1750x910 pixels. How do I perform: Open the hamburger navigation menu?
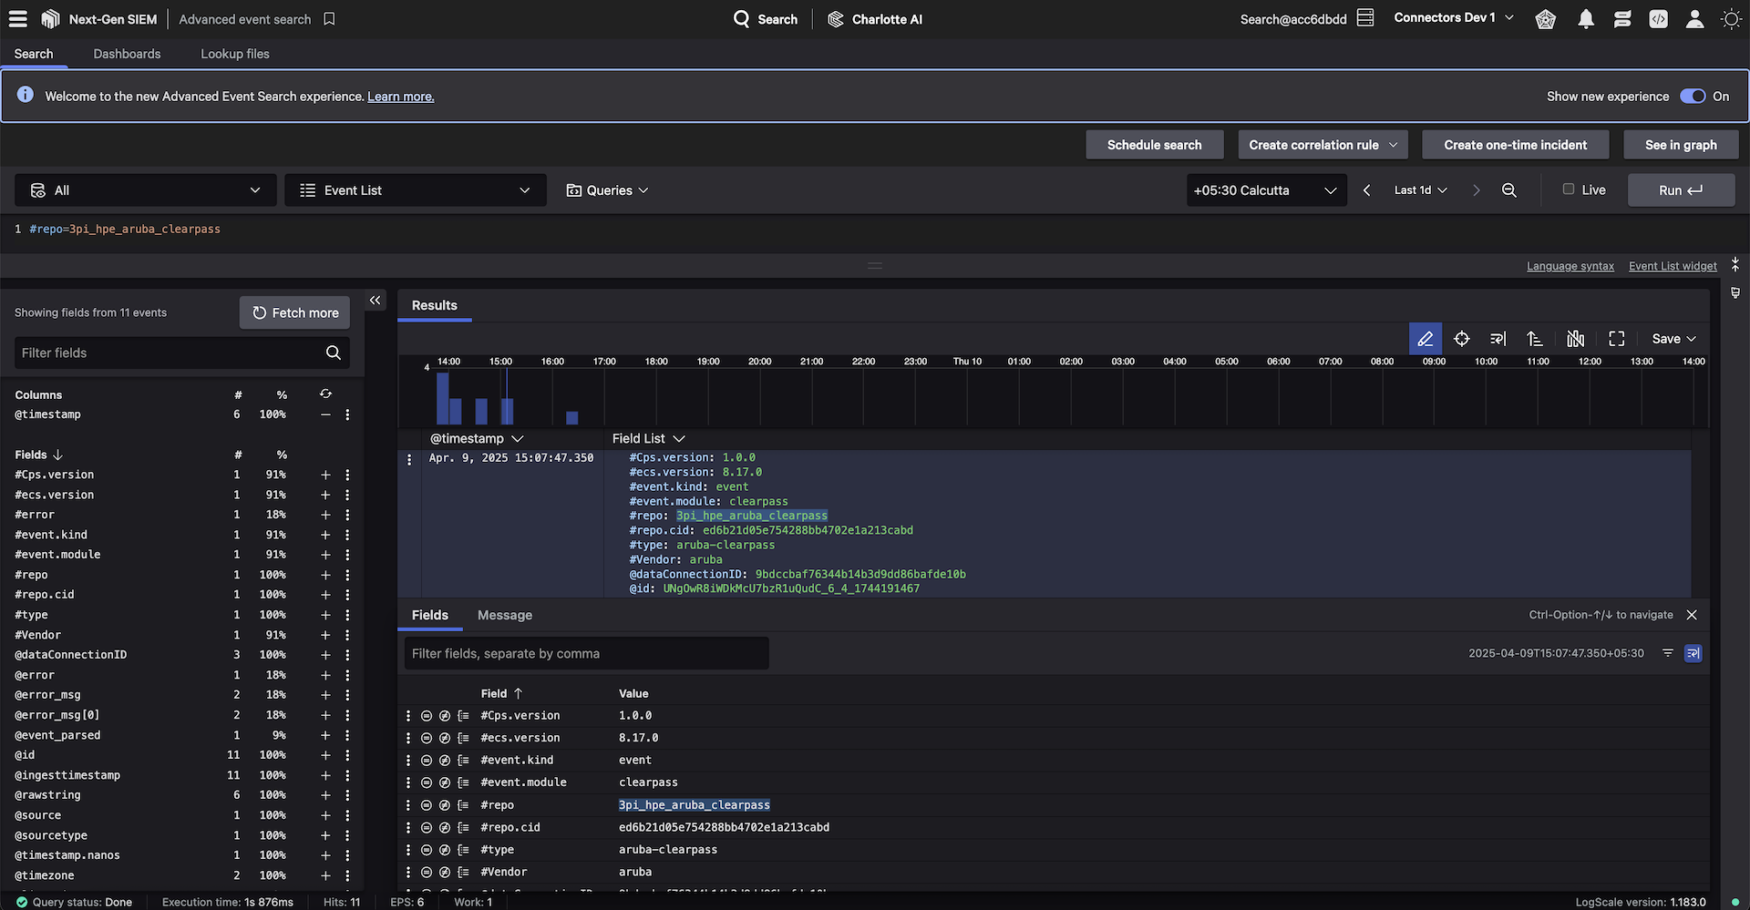click(17, 19)
